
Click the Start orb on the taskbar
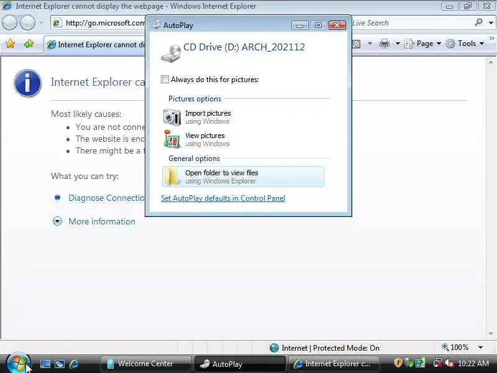19,364
